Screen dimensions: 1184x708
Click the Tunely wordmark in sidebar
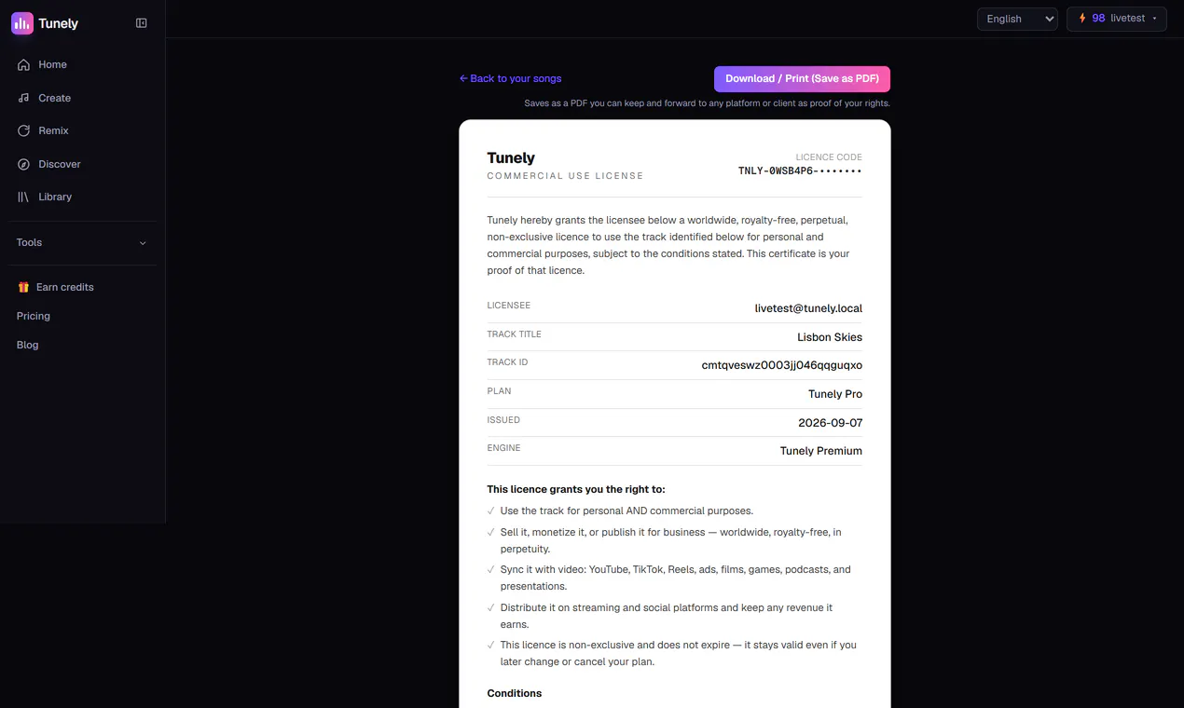pos(59,23)
